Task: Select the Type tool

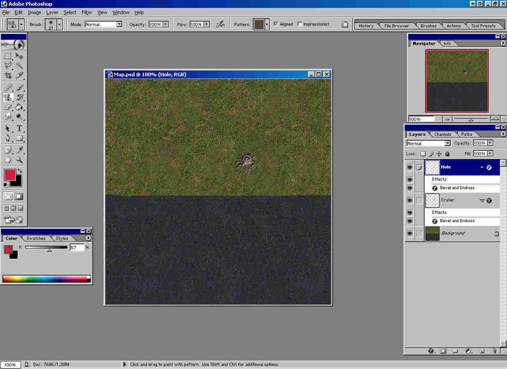Action: click(19, 129)
